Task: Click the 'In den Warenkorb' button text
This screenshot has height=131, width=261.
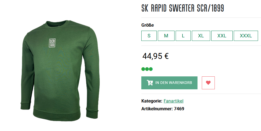Action: click(x=174, y=83)
